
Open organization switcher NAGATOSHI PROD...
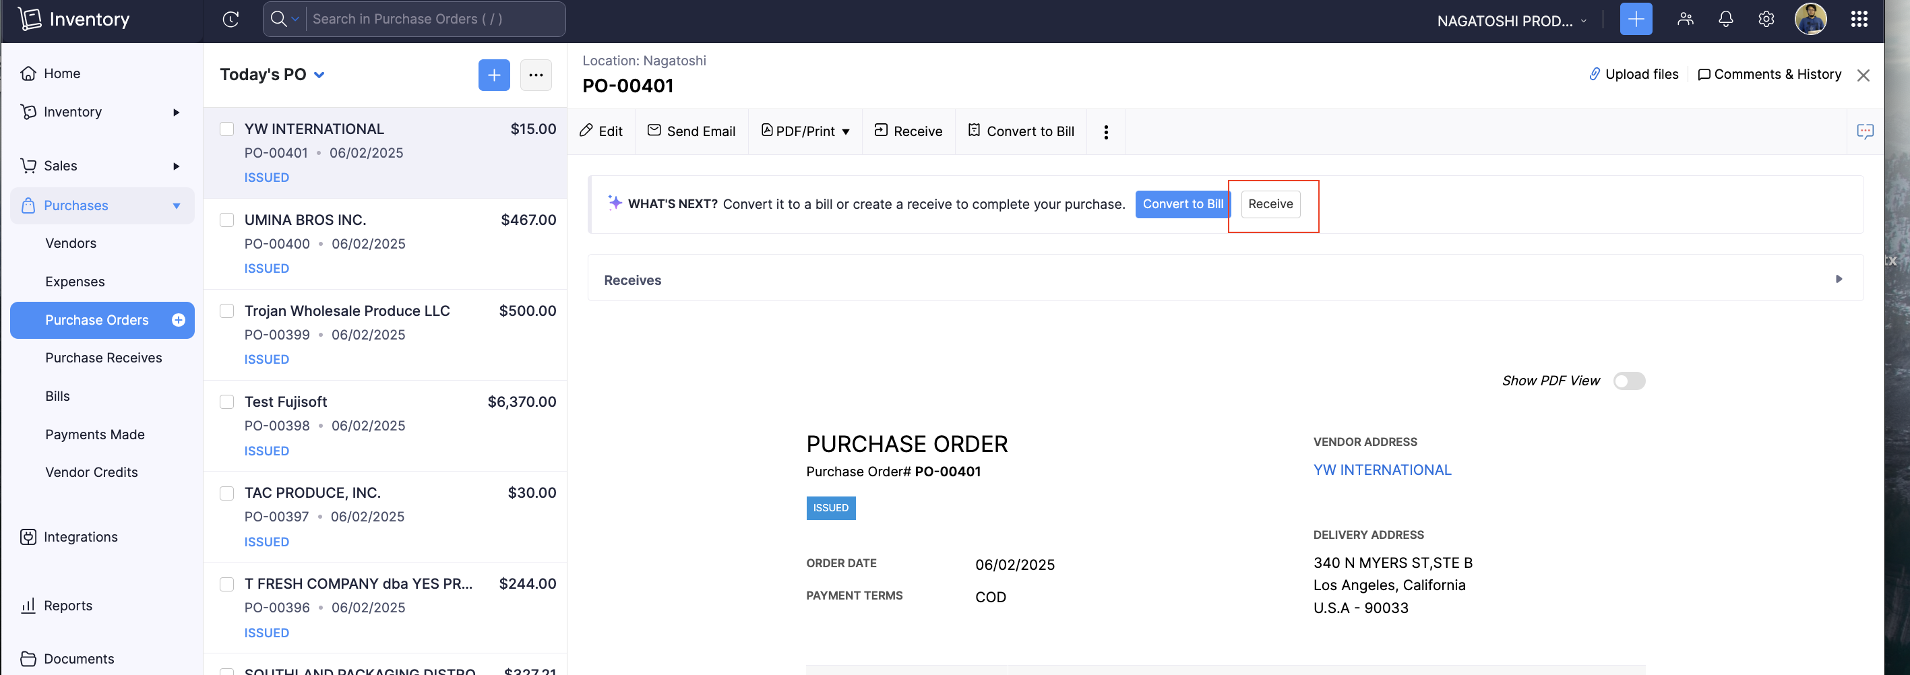pos(1511,21)
